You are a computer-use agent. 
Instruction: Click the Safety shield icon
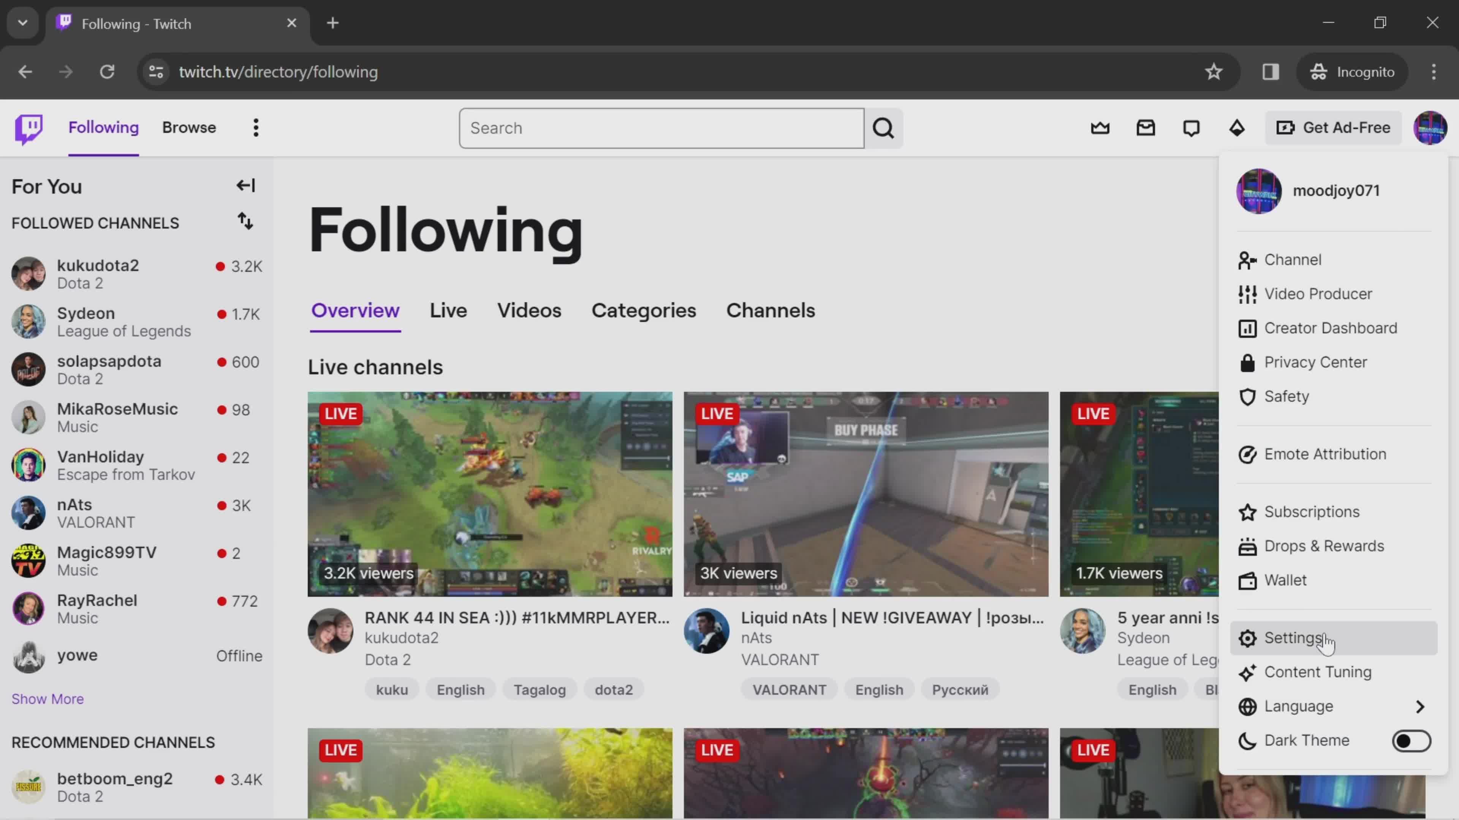pos(1247,396)
